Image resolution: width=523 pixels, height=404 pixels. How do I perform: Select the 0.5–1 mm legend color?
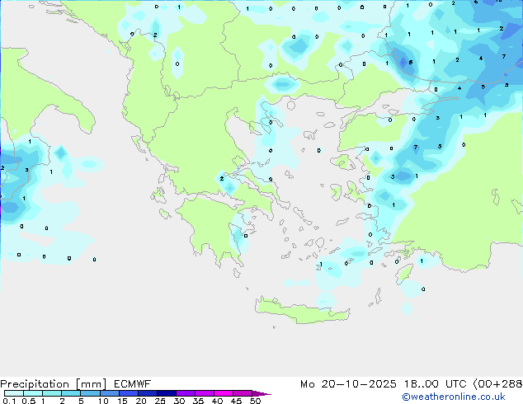pos(33,393)
